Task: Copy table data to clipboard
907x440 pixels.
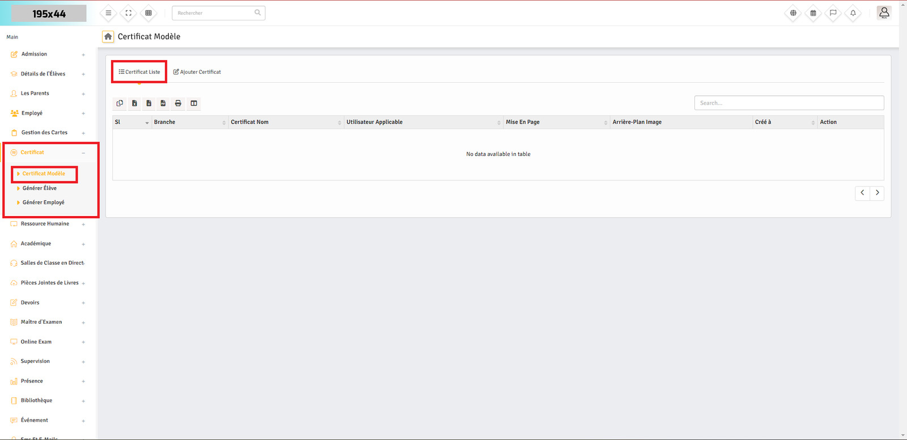Action: pos(120,103)
